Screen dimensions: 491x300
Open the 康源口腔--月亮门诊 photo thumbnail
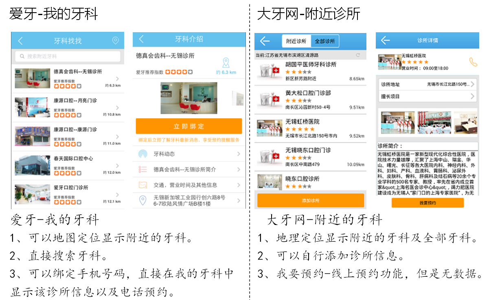(x=32, y=107)
